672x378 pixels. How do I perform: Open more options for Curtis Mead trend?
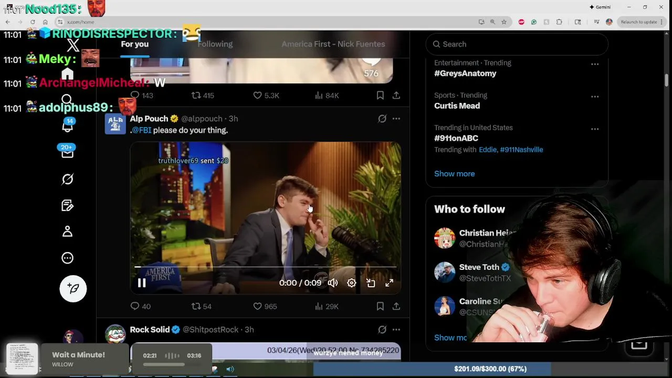click(x=595, y=97)
